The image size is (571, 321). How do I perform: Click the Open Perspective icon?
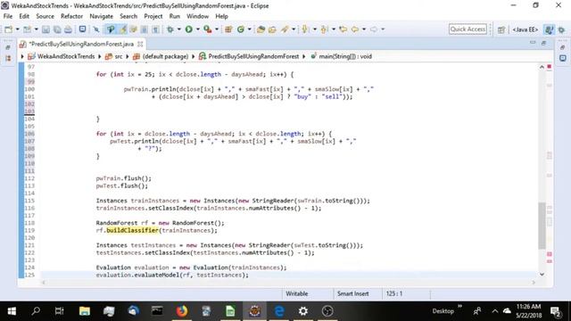point(501,29)
